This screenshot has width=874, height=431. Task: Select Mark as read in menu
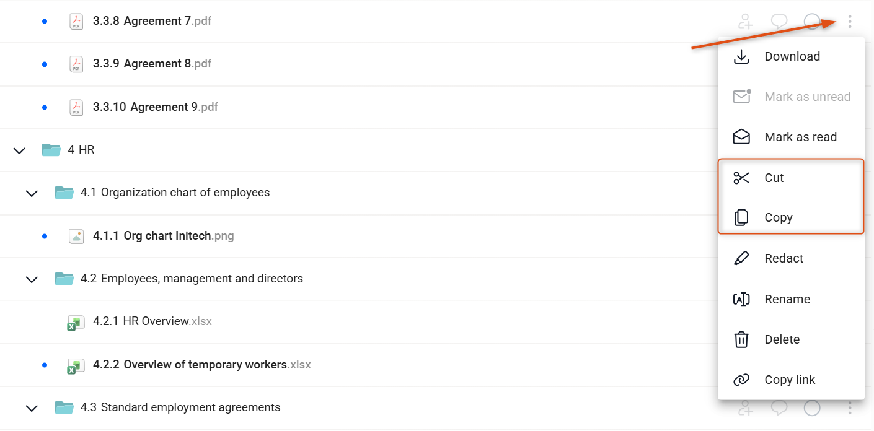coord(791,137)
